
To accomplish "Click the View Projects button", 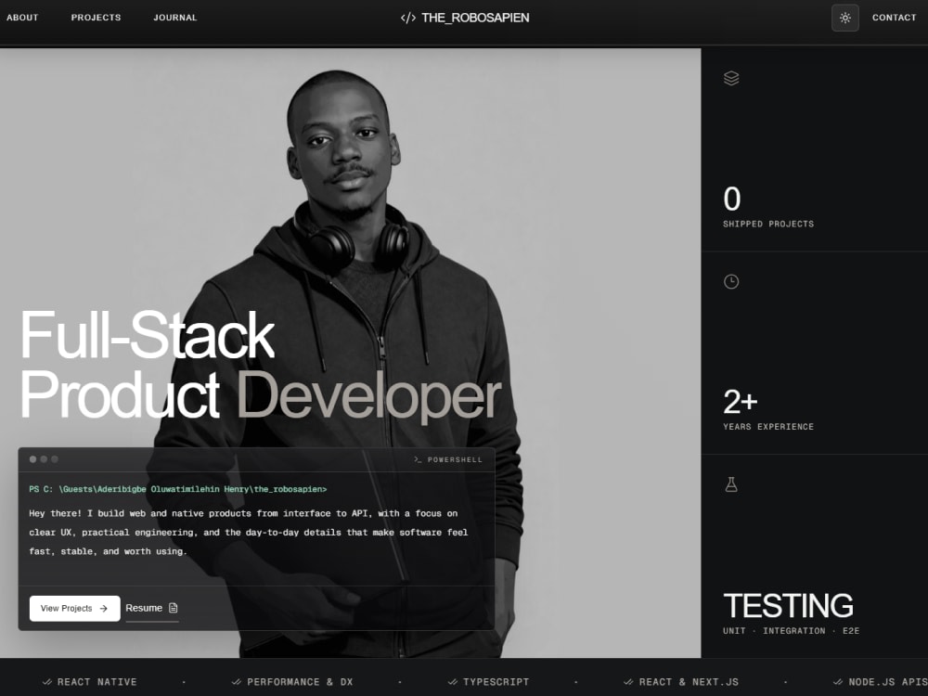I will pyautogui.click(x=74, y=609).
